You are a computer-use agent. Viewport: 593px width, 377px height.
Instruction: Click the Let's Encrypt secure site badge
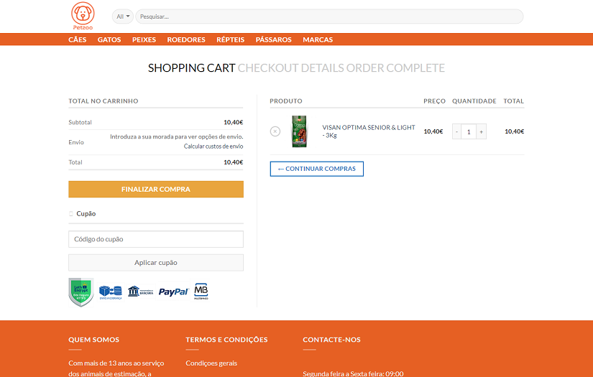[81, 292]
